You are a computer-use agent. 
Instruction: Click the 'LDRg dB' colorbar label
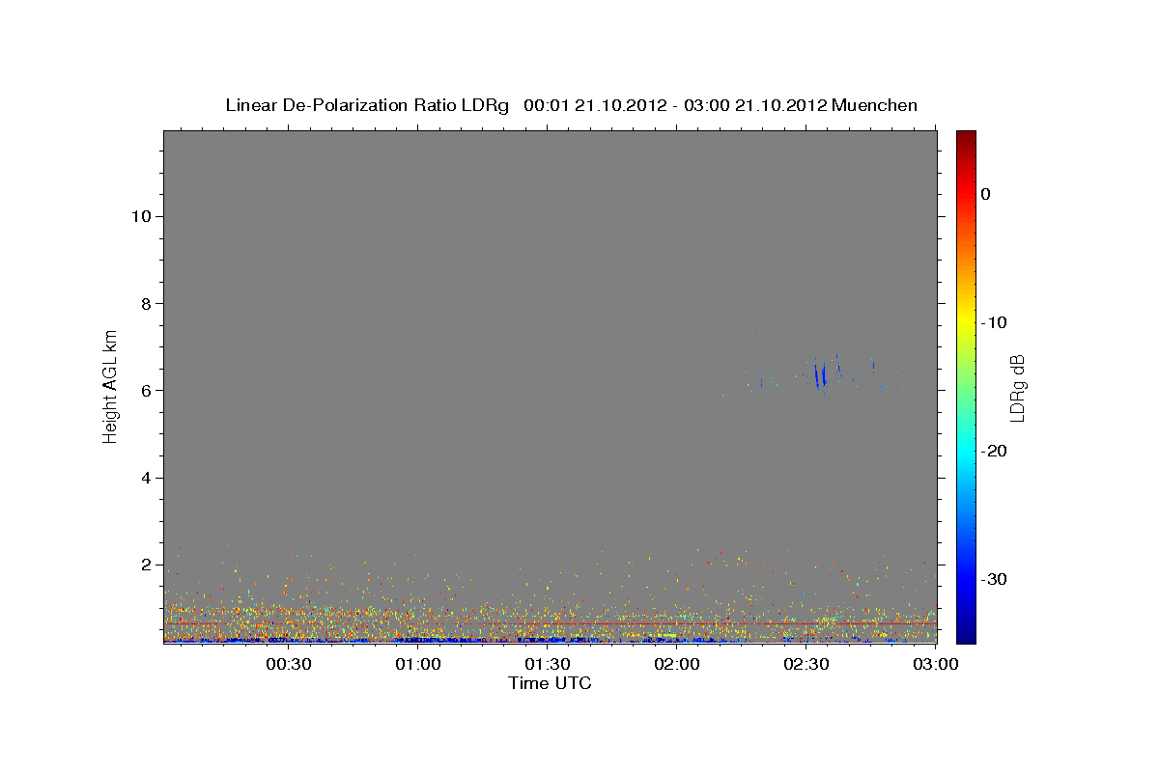pos(1016,388)
